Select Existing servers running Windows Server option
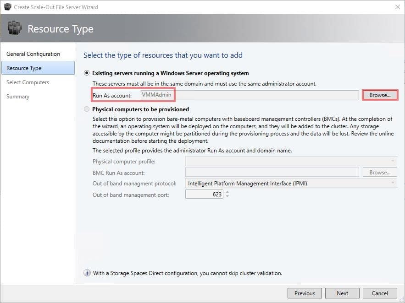This screenshot has height=303, width=405. tap(87, 73)
